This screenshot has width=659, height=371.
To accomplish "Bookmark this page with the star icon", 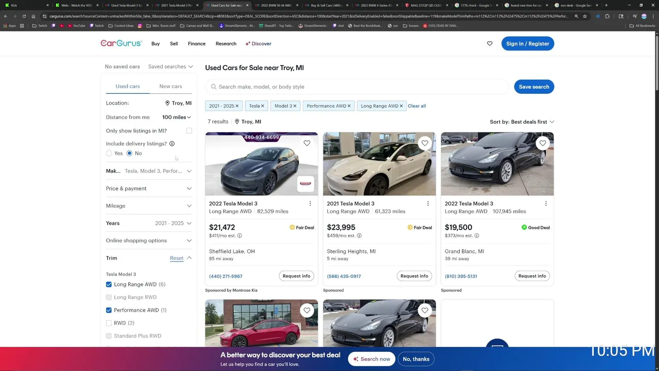I will tap(585, 16).
